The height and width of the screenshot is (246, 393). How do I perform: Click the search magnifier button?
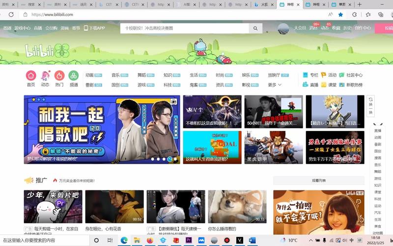pyautogui.click(x=255, y=29)
